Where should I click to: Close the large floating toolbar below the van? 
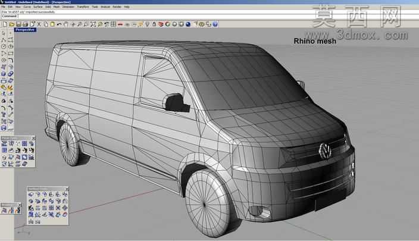click(67, 189)
